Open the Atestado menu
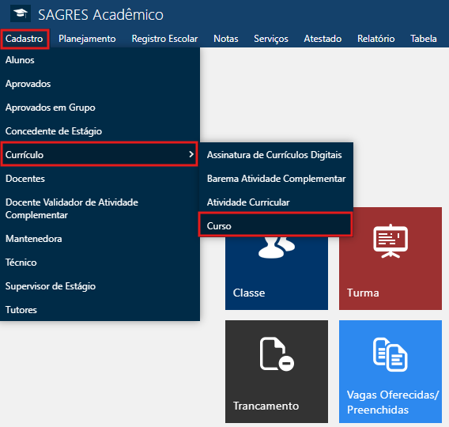 323,39
